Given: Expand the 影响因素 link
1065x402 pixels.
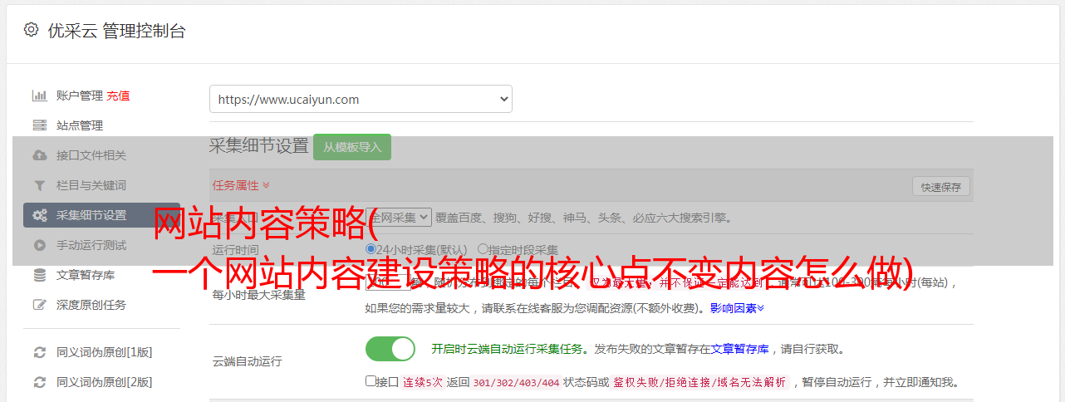Looking at the screenshot, I should (737, 308).
